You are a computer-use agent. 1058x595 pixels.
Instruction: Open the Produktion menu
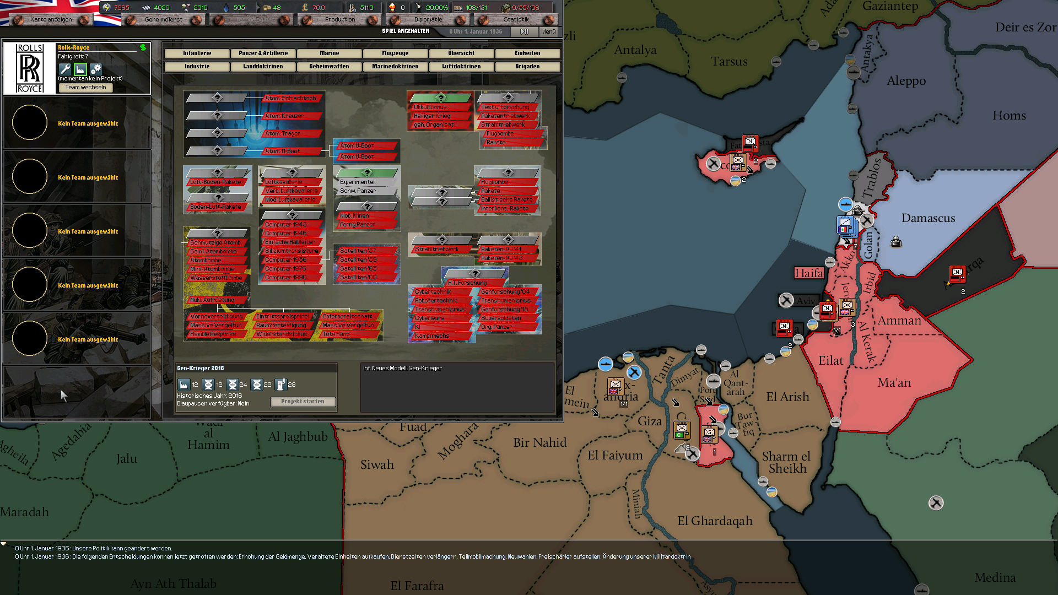pyautogui.click(x=340, y=19)
